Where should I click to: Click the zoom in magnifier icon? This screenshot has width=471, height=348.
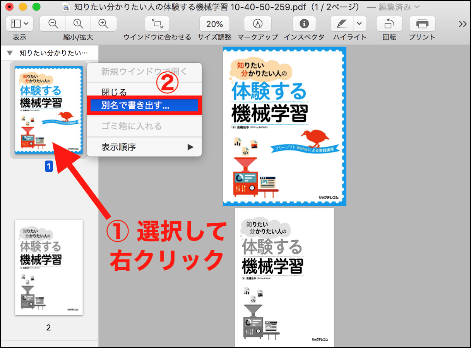pos(103,24)
